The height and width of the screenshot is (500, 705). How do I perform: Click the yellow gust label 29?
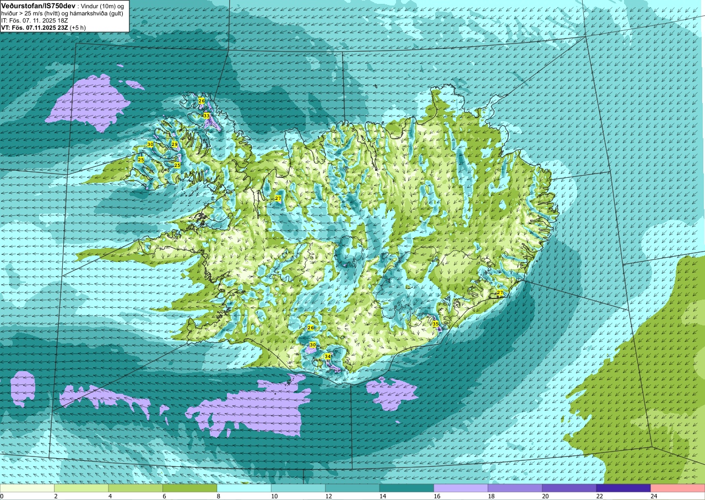point(175,144)
